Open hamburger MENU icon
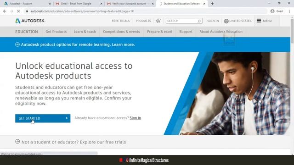Screen dimensions: 294x165 (259, 21)
